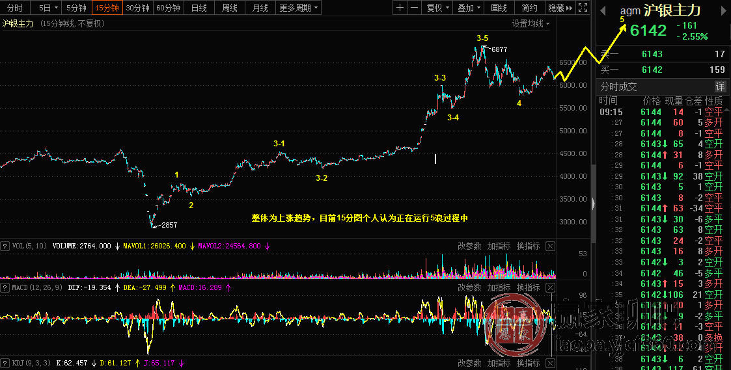Close the VOL indicator panel

click(x=551, y=246)
